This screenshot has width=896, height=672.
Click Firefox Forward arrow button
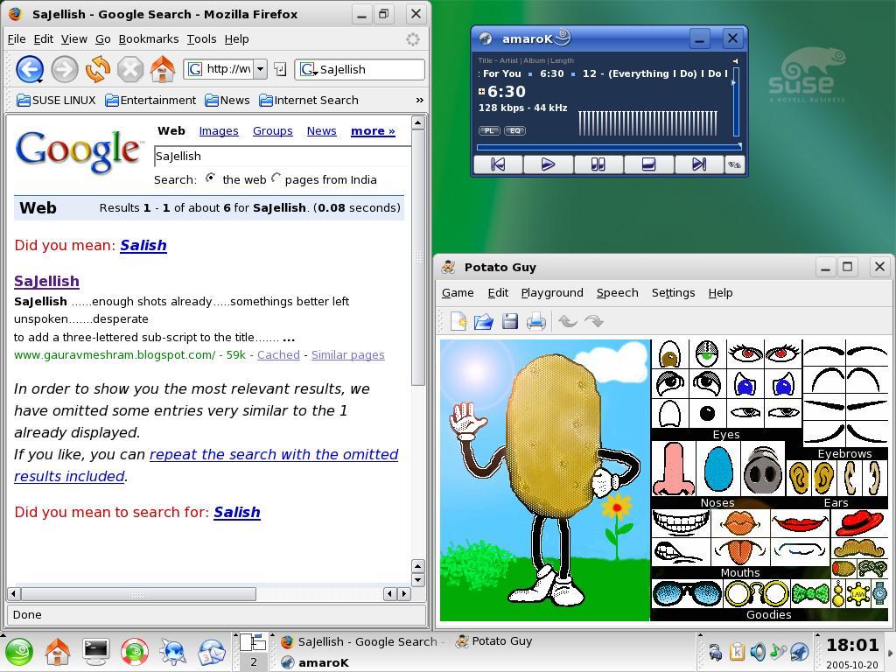(x=65, y=70)
